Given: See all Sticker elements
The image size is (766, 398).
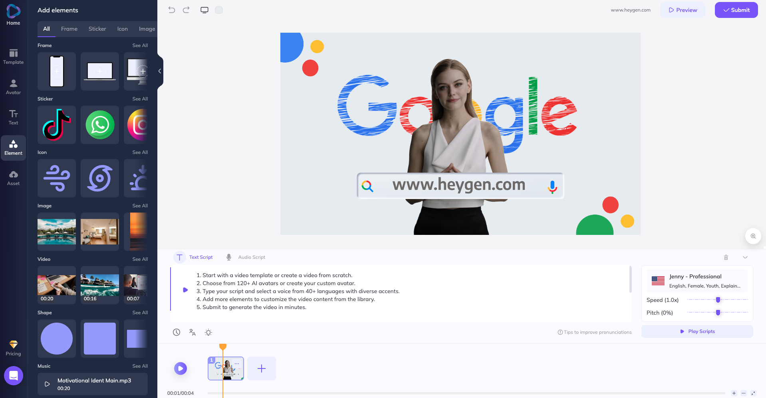Looking at the screenshot, I should click(140, 99).
